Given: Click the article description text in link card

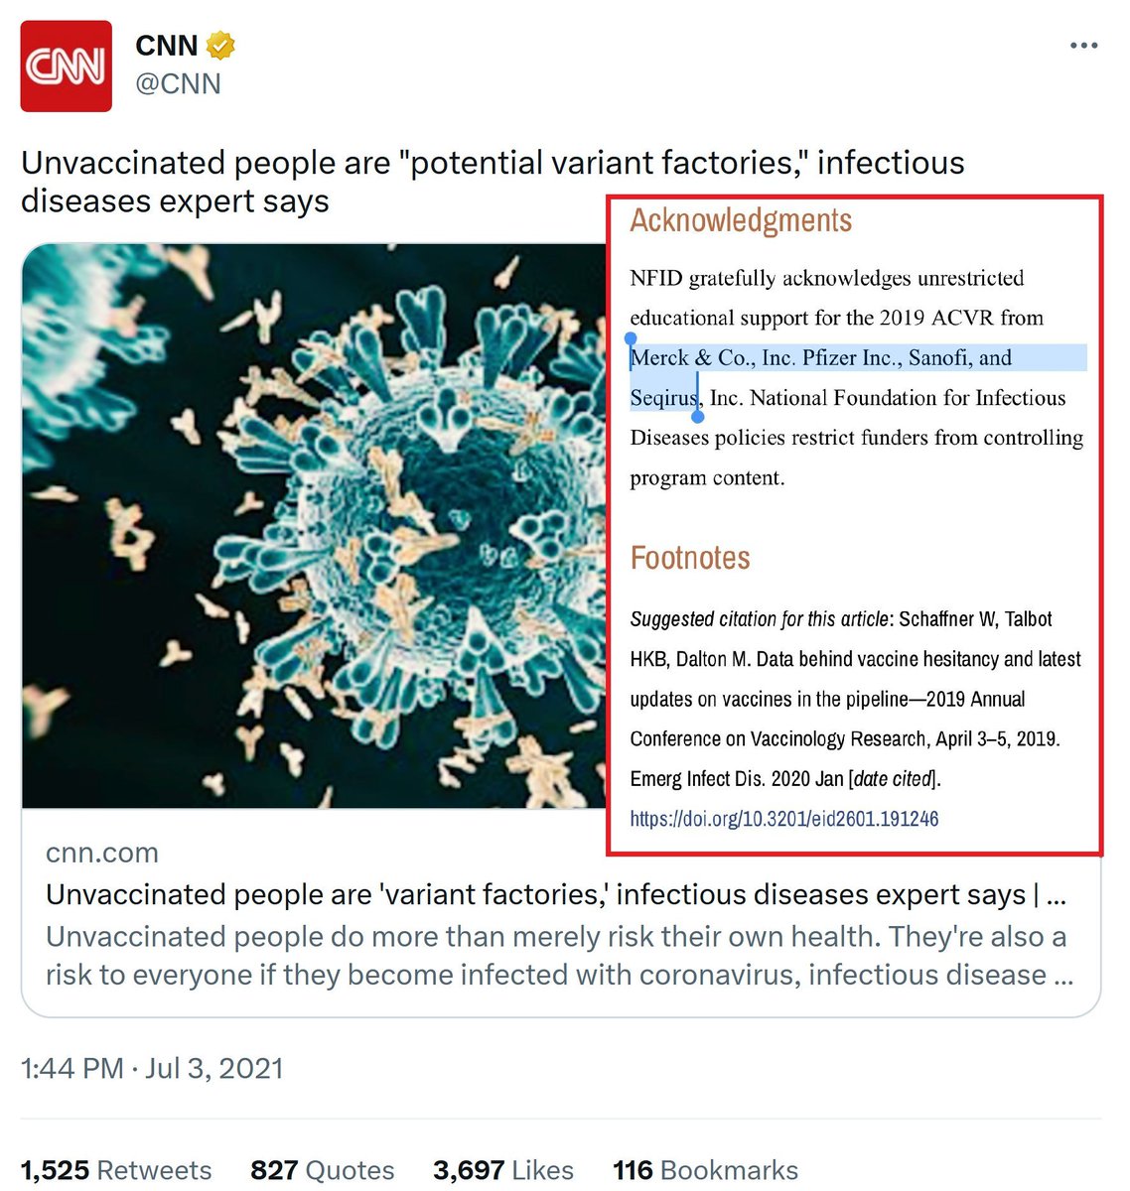Looking at the screenshot, I should [556, 956].
